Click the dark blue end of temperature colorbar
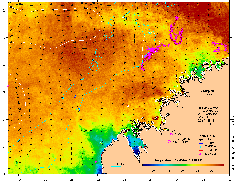 tap(144, 165)
